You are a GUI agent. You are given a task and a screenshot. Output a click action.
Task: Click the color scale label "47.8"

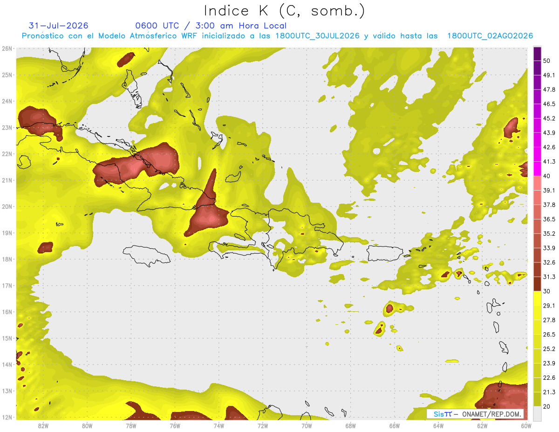coord(549,89)
